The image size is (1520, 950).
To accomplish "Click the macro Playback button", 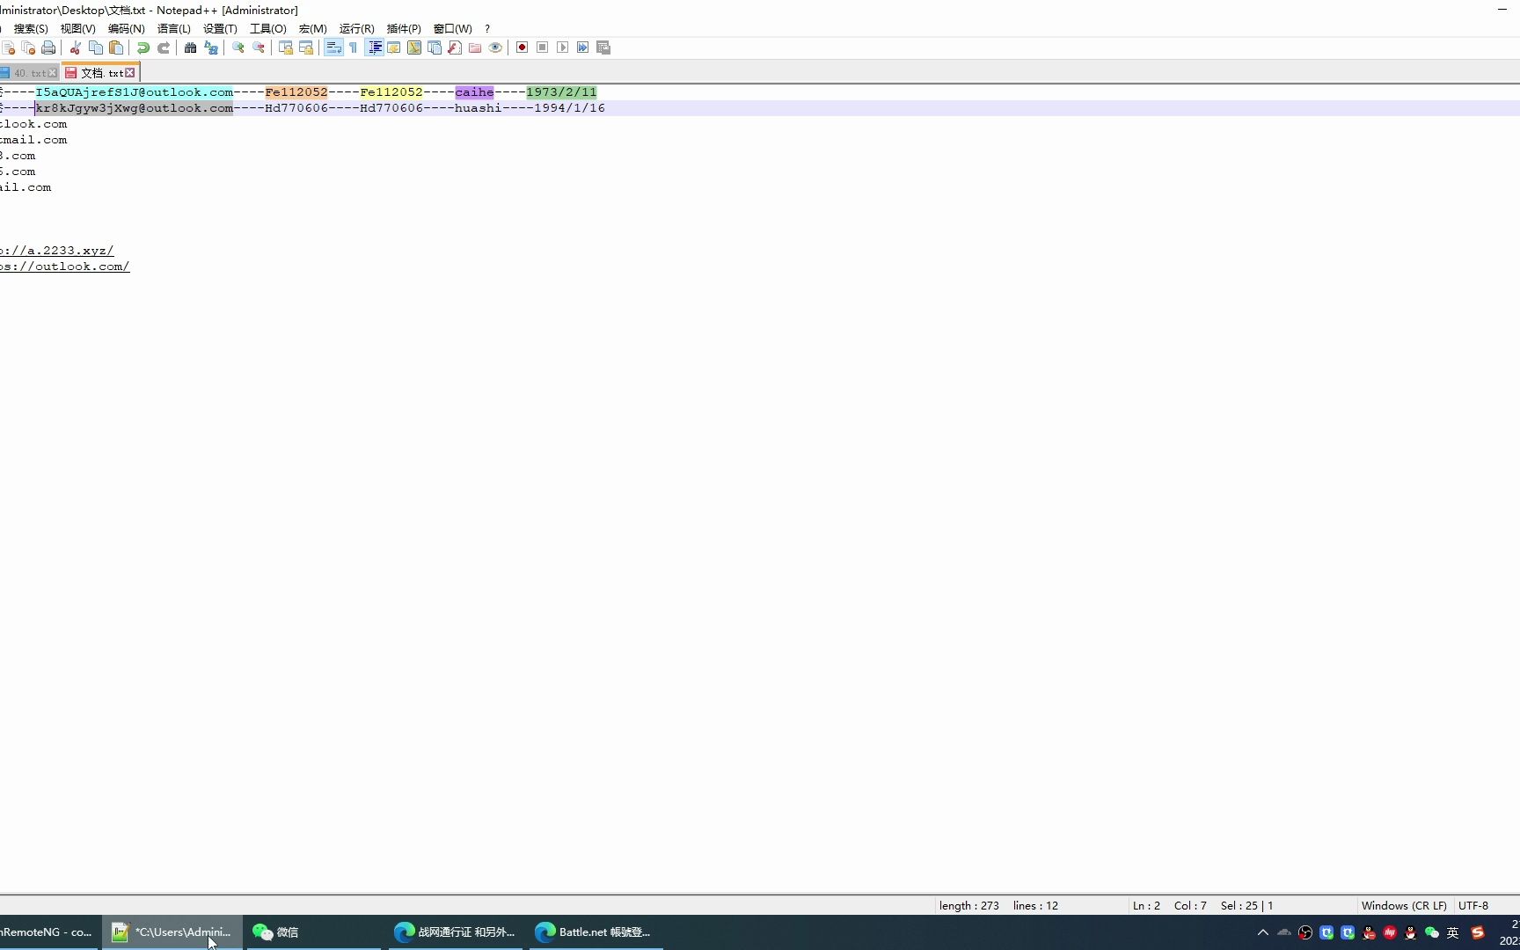I will (x=563, y=47).
